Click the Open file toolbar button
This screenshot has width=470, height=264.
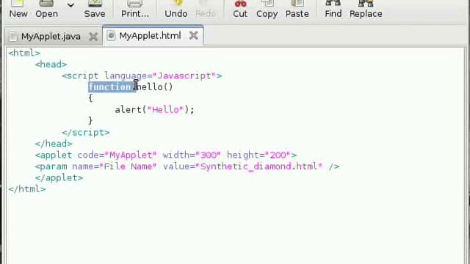click(x=46, y=9)
